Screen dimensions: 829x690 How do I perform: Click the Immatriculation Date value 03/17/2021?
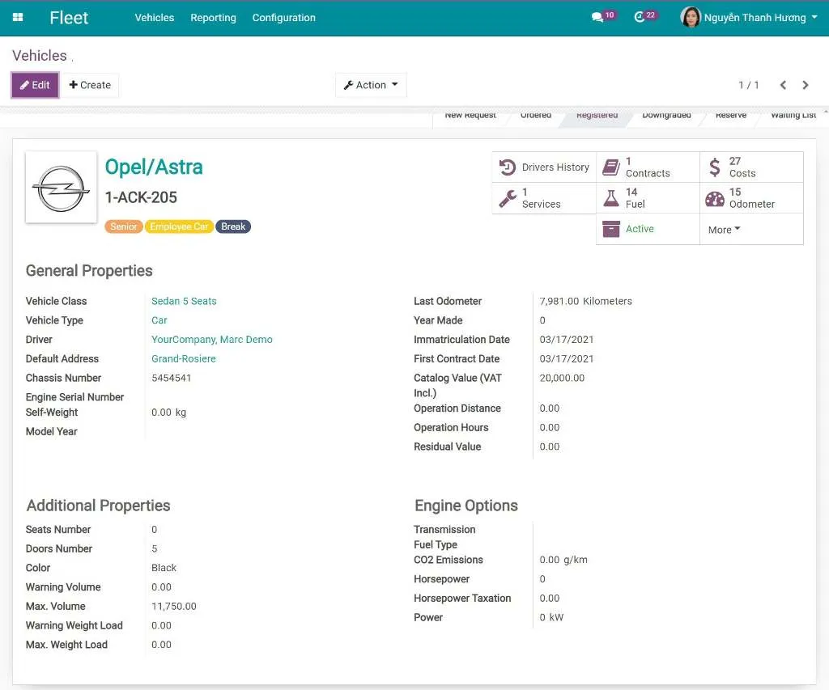pyautogui.click(x=566, y=339)
